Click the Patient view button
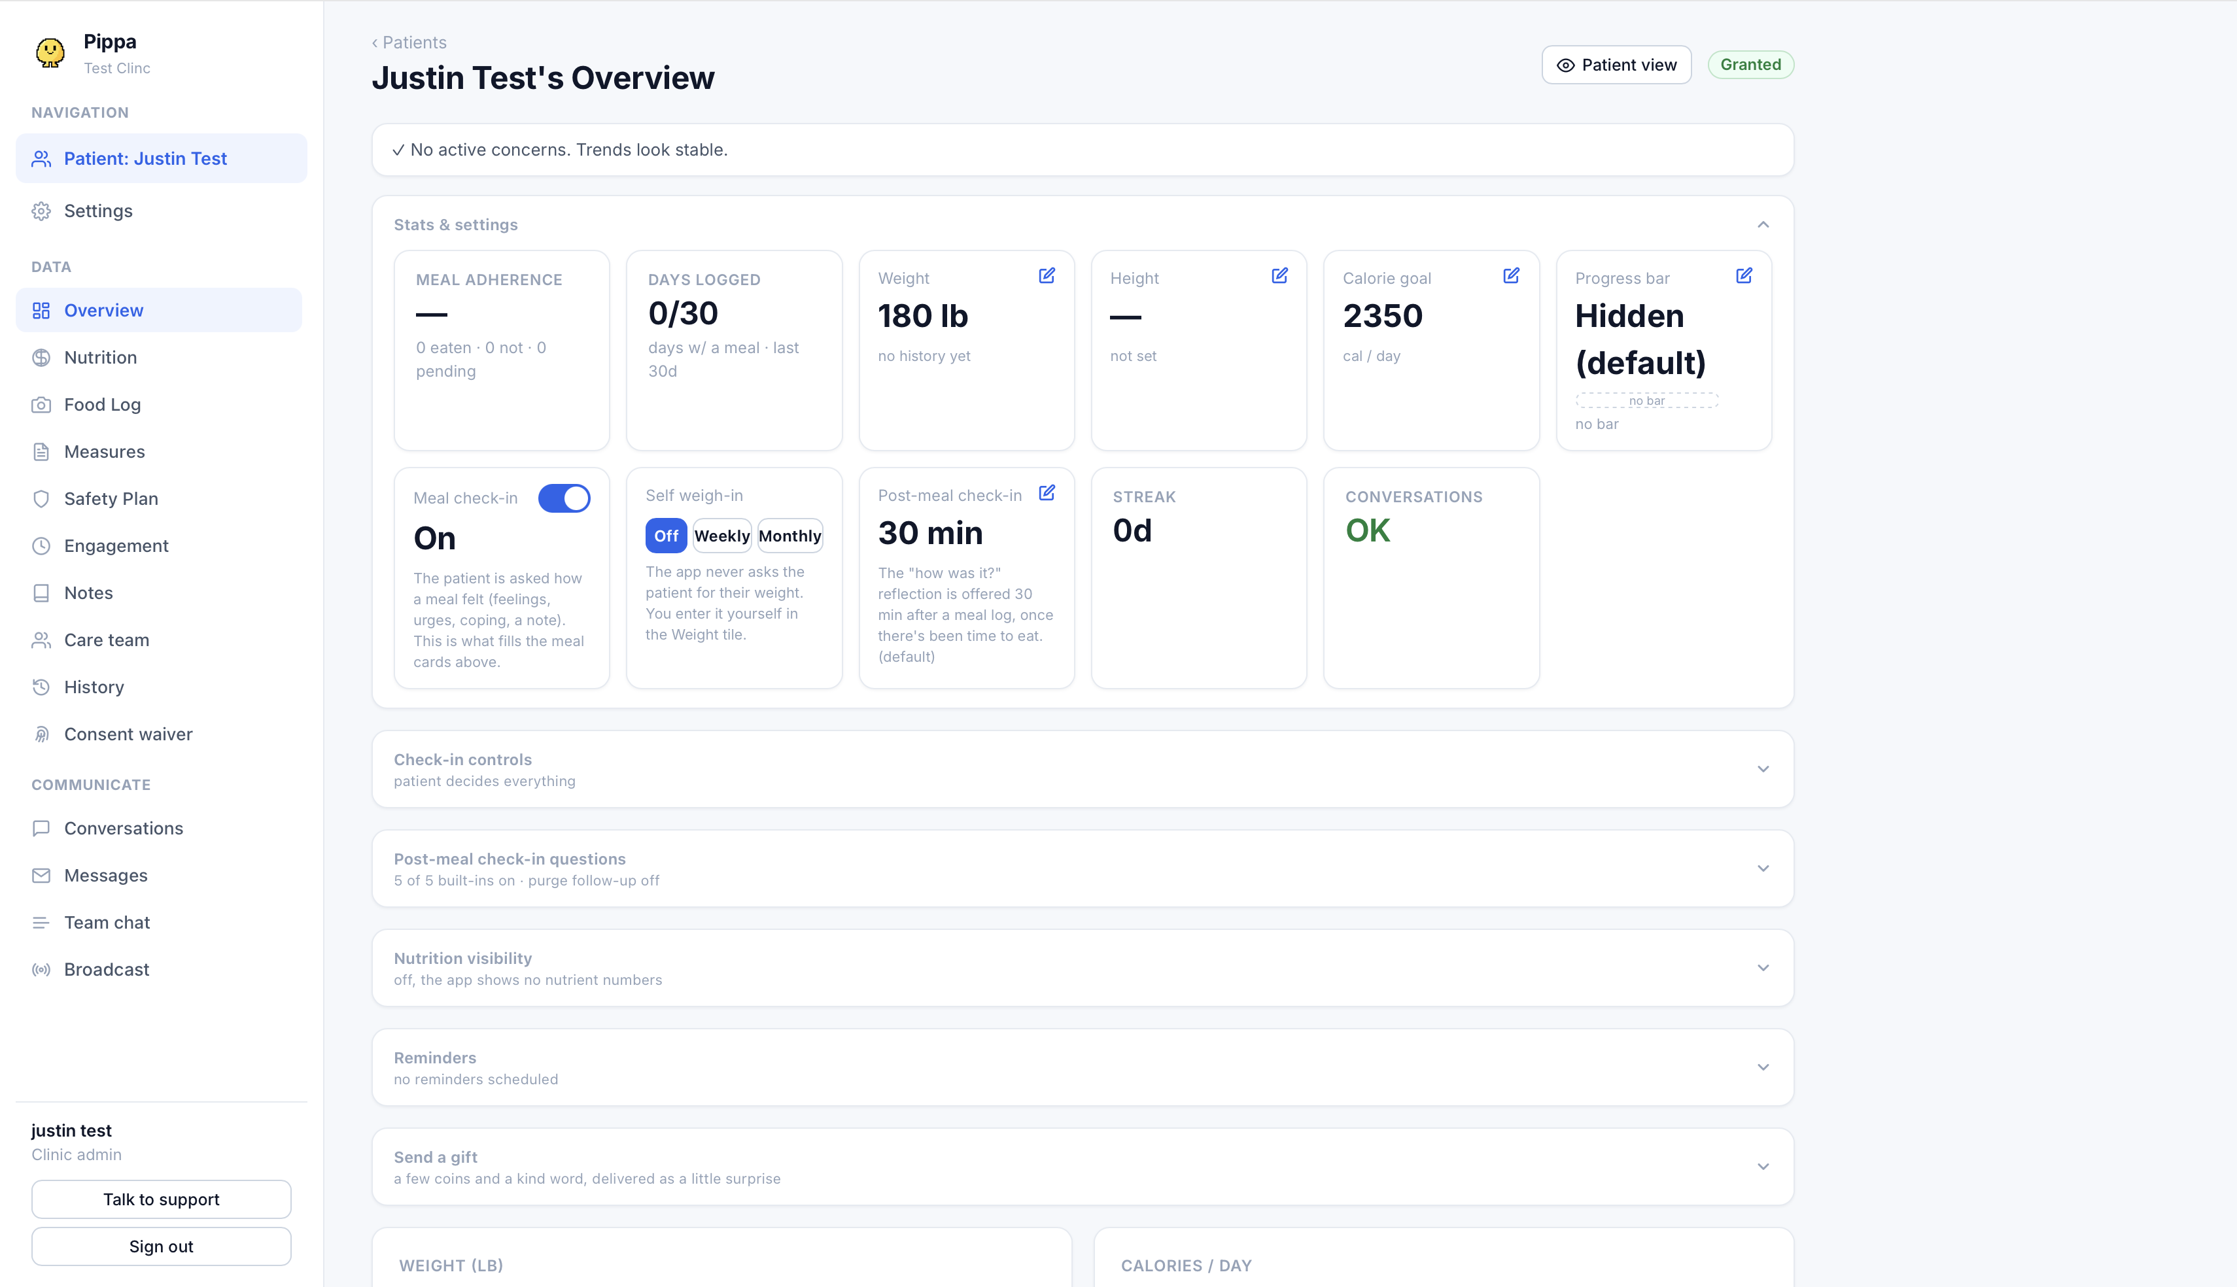The width and height of the screenshot is (2237, 1287). (1616, 65)
